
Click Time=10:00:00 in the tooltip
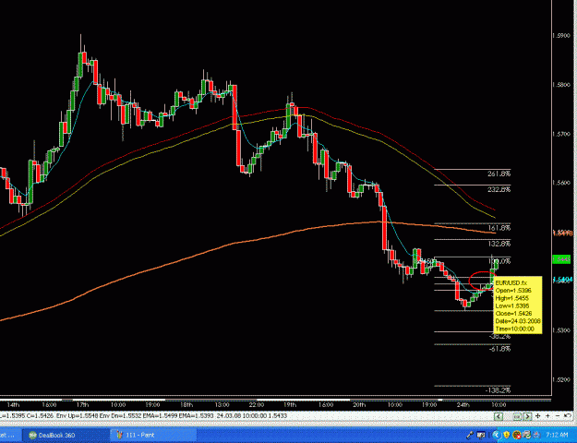pyautogui.click(x=515, y=329)
